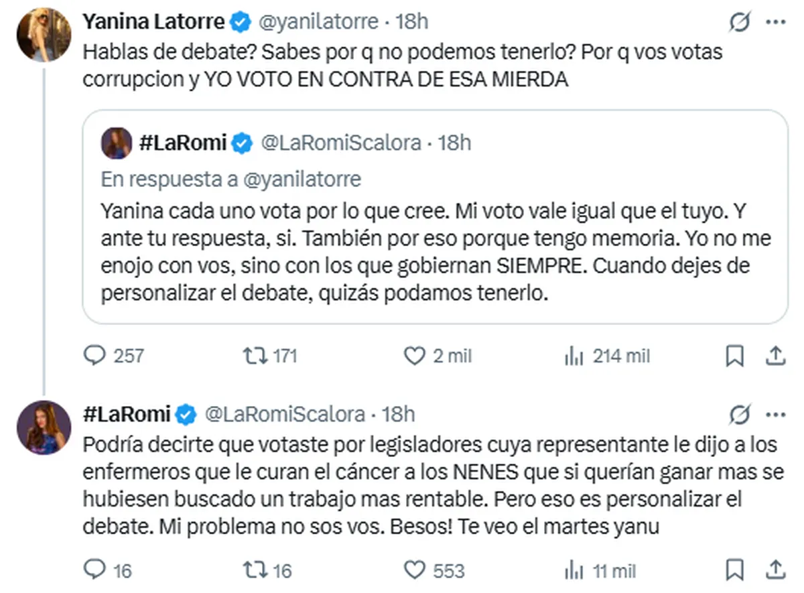Share Yanina Latorre's tweet
Viewport: 804px width, 593px height.
coord(775,356)
